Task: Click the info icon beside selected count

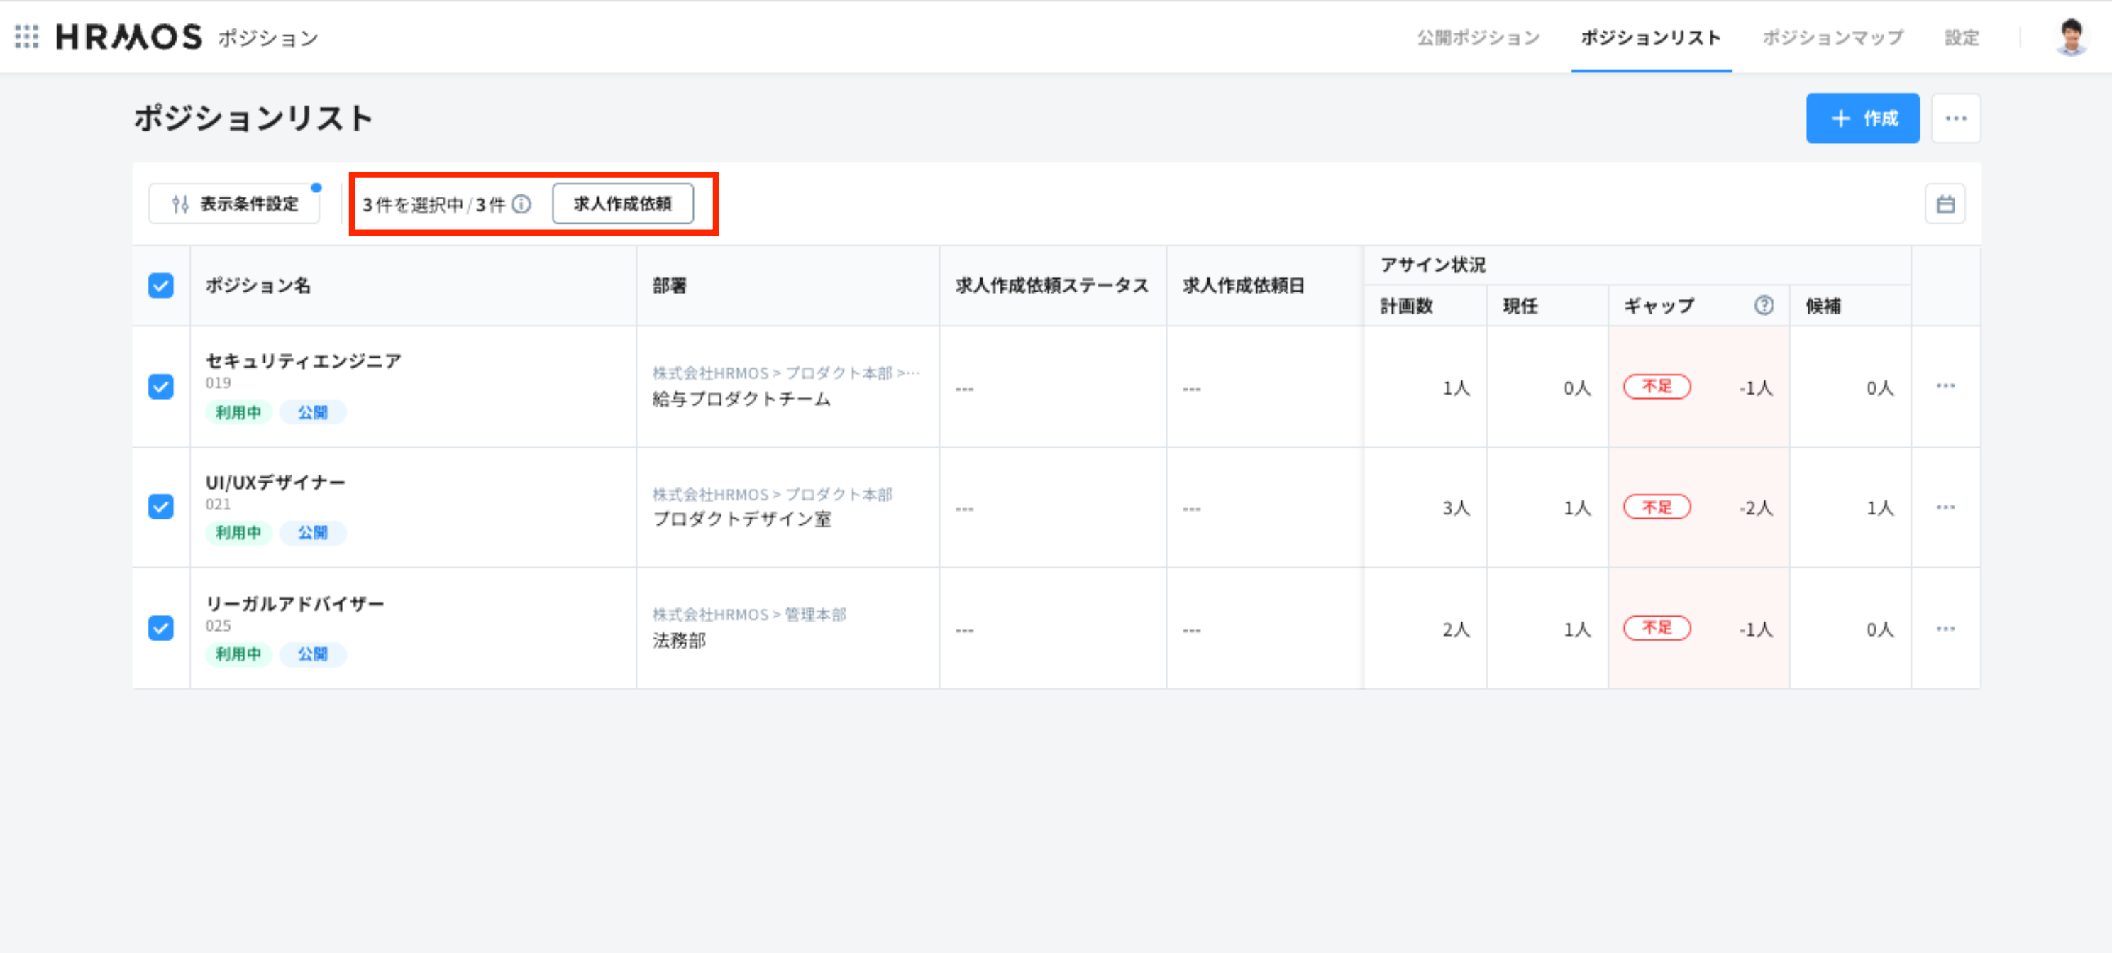Action: [x=521, y=204]
